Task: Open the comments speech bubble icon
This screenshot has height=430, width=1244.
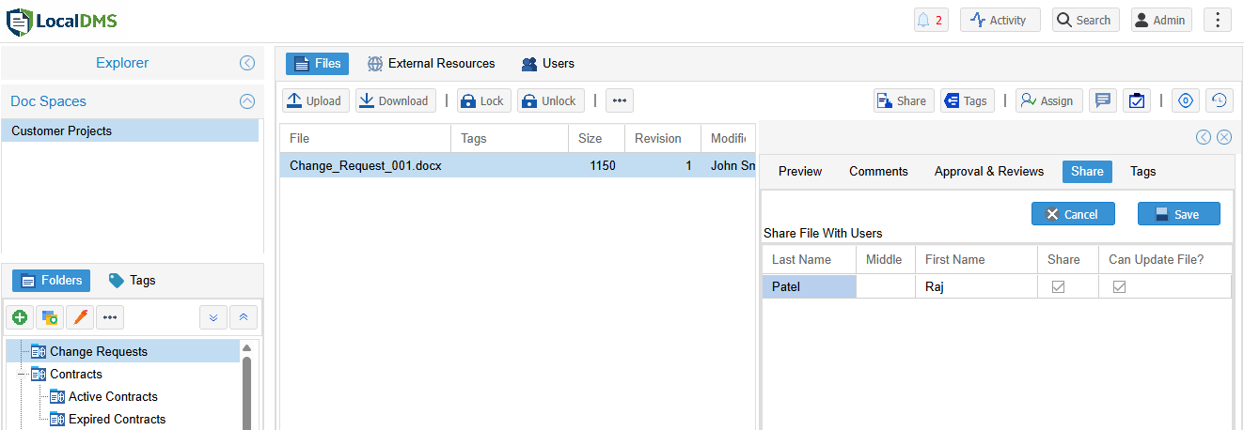Action: (x=1103, y=100)
